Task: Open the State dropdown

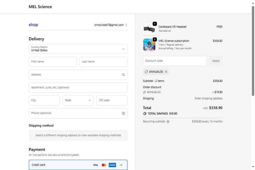Action: [78, 100]
